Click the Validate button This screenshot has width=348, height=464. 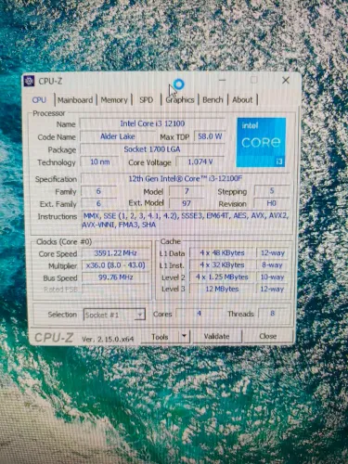pyautogui.click(x=217, y=336)
